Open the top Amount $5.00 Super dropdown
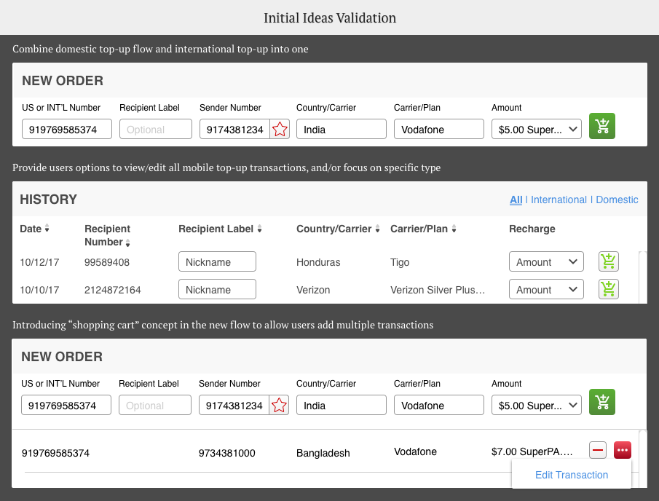Screen dimensions: 659x501 tap(537, 130)
